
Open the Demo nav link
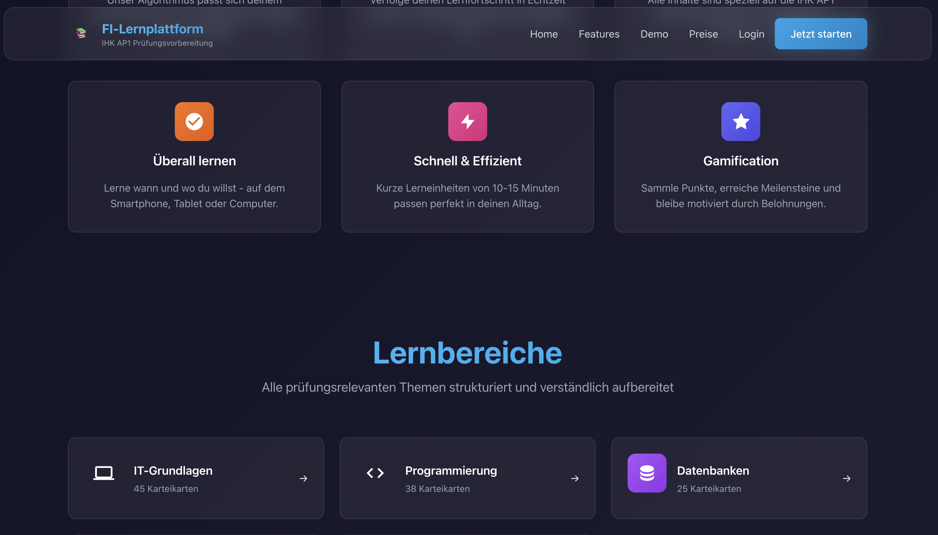click(654, 34)
